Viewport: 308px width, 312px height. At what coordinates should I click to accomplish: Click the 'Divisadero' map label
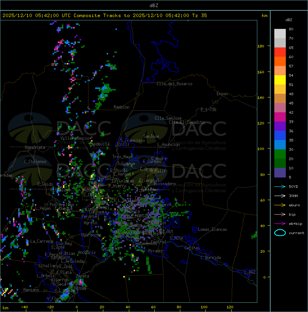click(x=164, y=184)
